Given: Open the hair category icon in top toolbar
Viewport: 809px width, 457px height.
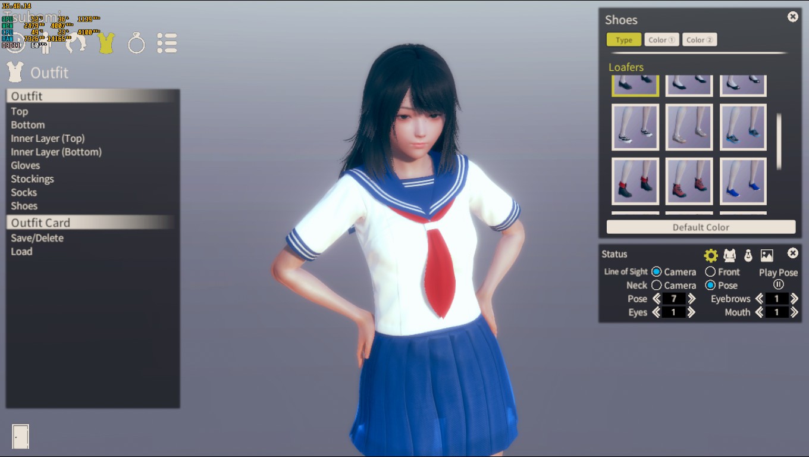Looking at the screenshot, I should 76,42.
